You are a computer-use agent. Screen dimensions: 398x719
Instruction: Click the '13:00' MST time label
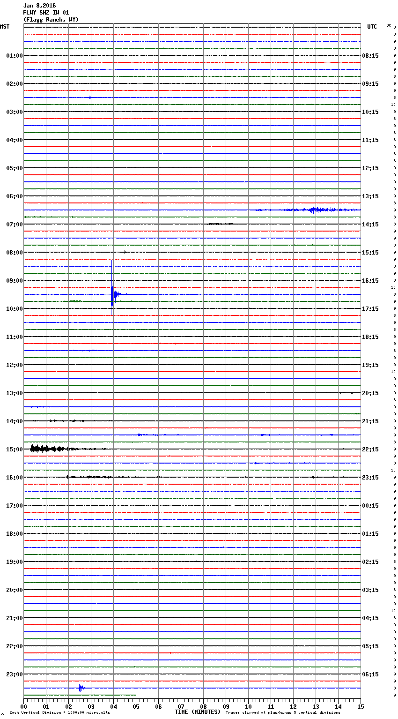pyautogui.click(x=15, y=393)
